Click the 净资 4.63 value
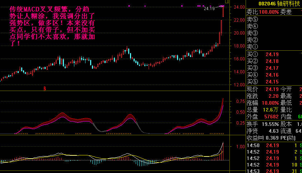The image size is (302, 173). click(274, 131)
